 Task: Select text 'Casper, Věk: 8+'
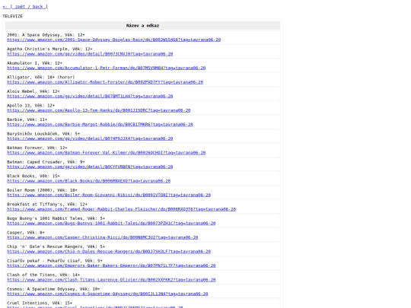point(26,233)
